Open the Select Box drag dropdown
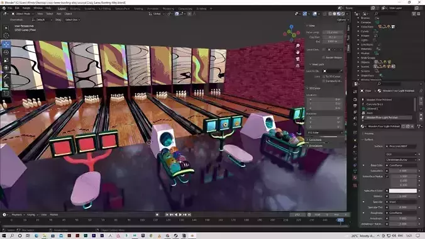This screenshot has width=425, height=239. click(72, 19)
